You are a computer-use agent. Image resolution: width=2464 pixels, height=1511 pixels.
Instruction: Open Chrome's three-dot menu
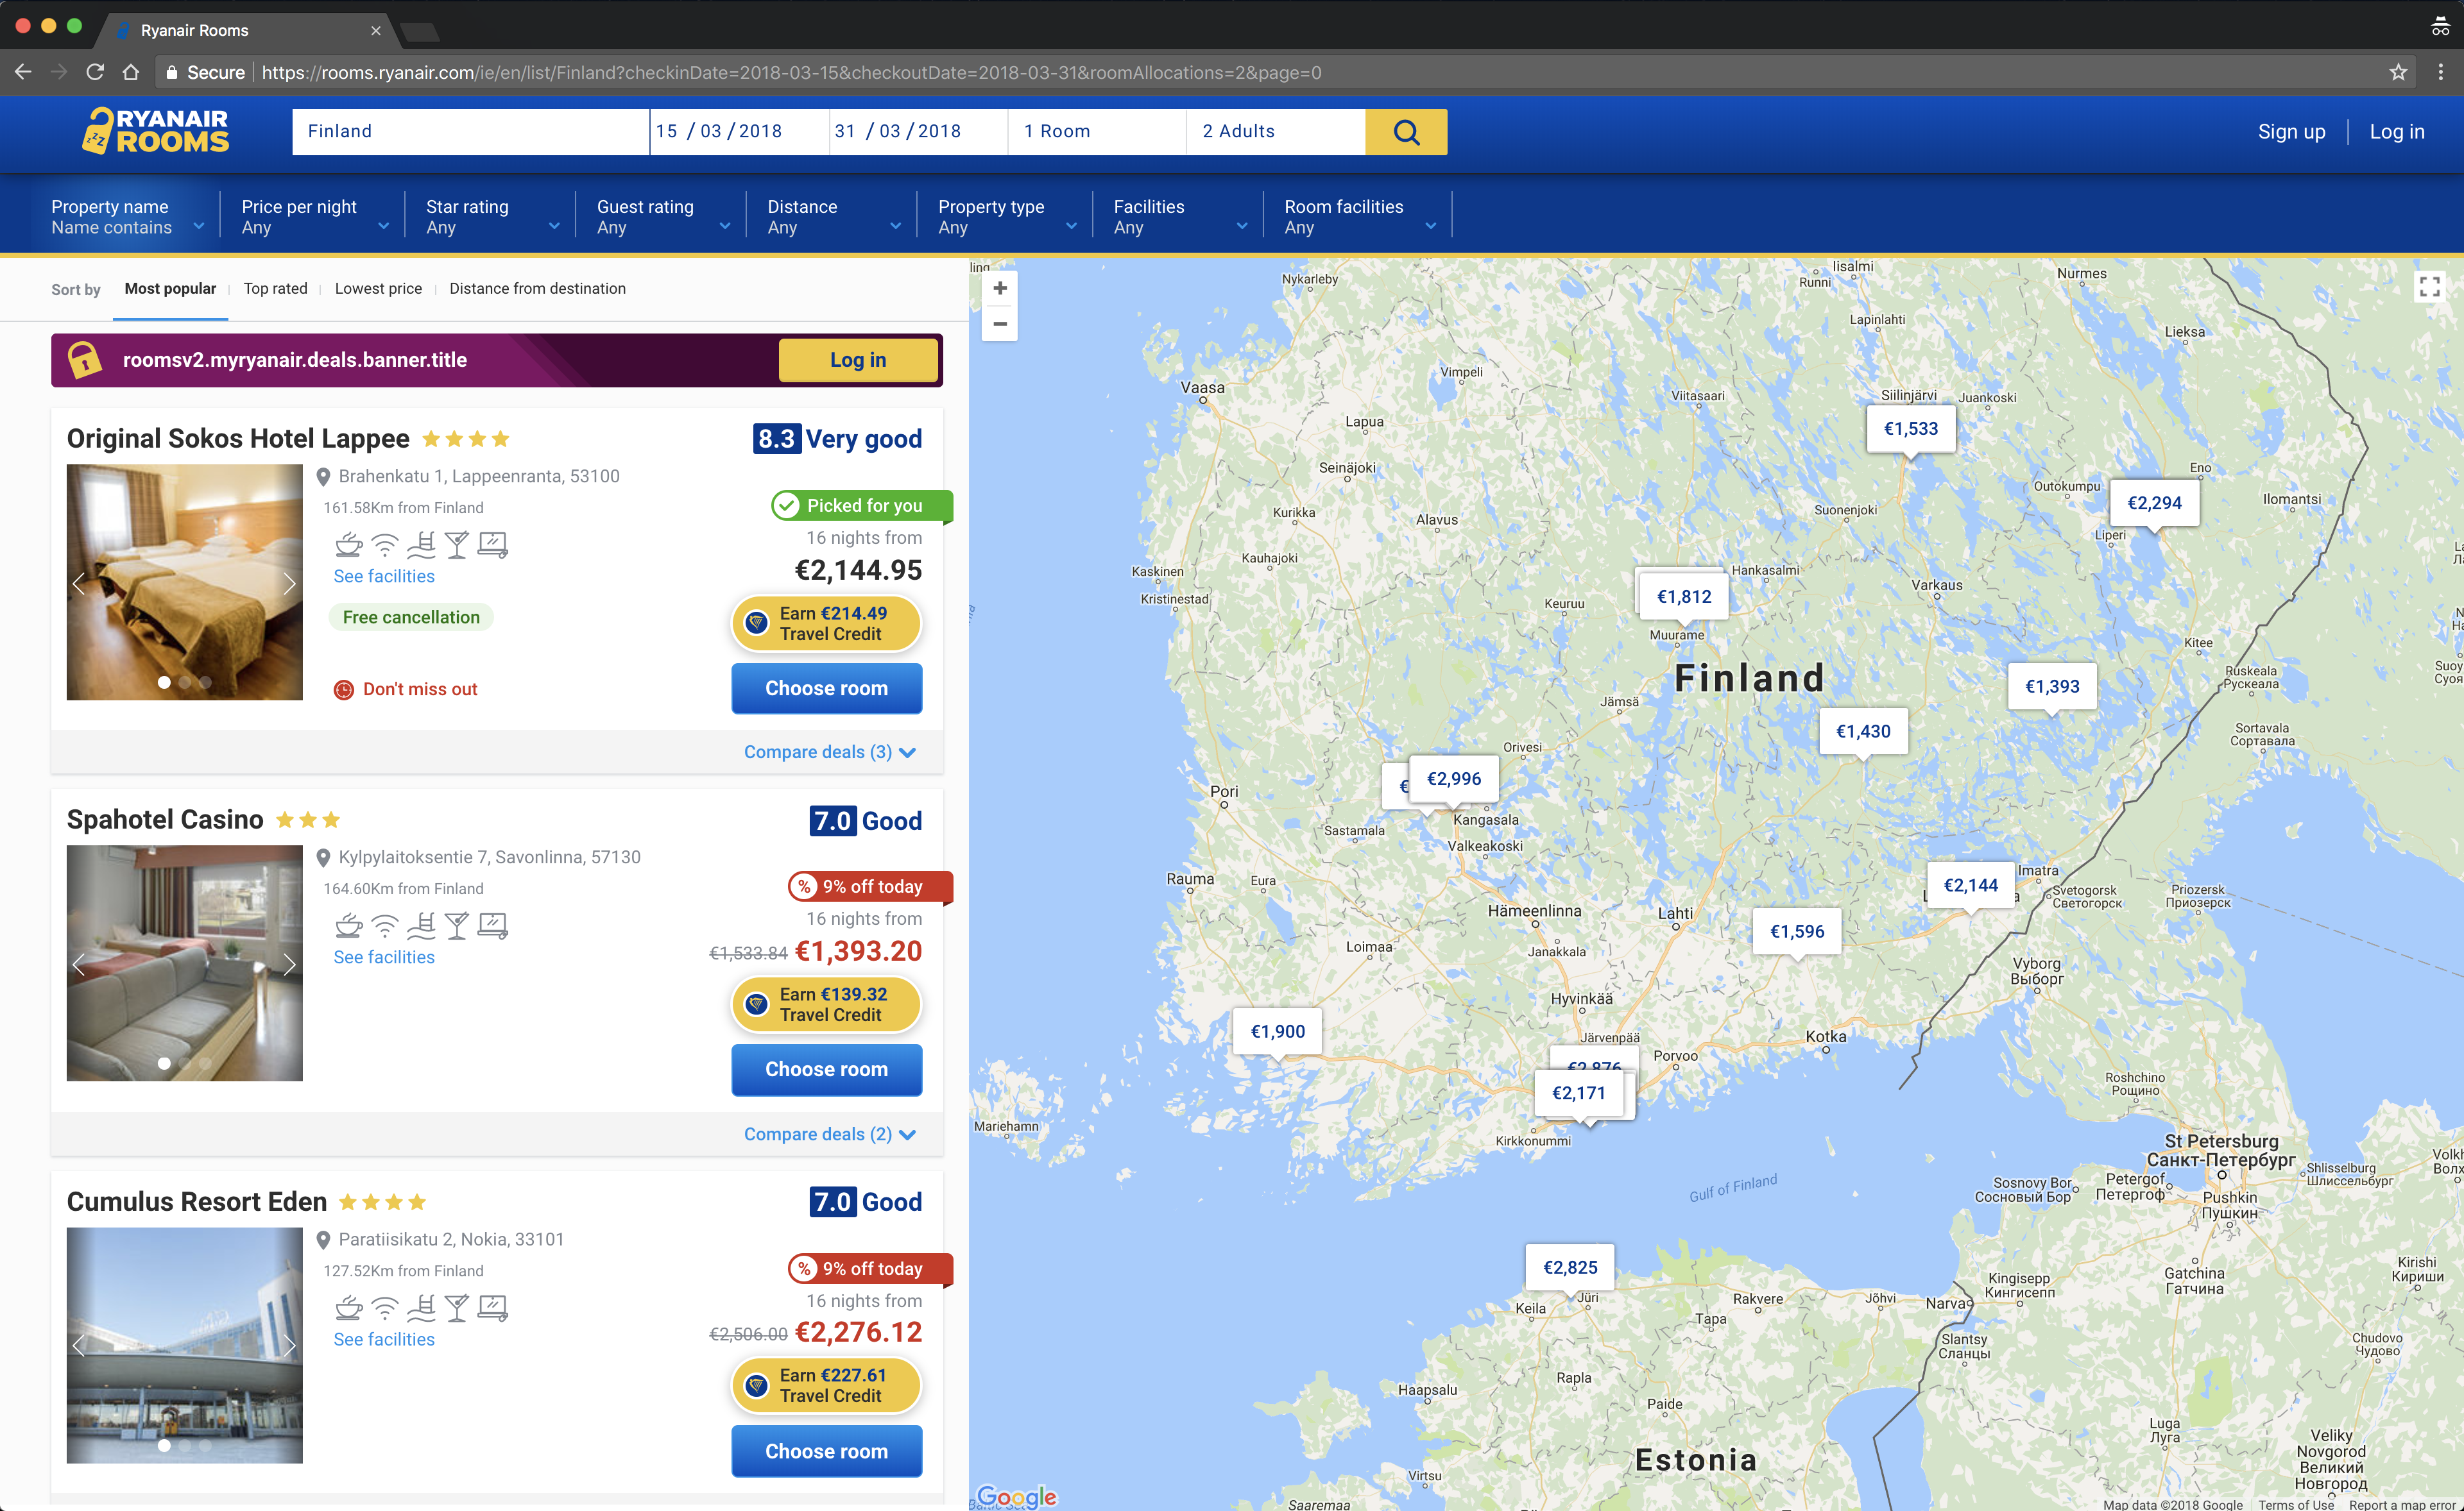coord(2440,72)
